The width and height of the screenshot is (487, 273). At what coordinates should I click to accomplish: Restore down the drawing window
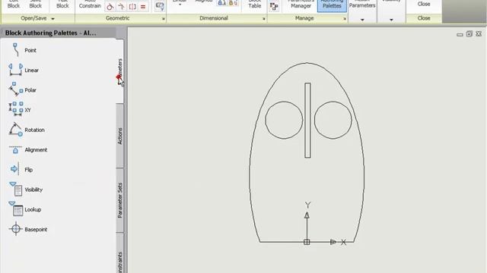(469, 33)
